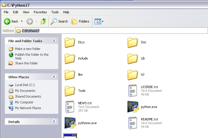Open the Favorites menu
This screenshot has width=208, height=138.
(x=40, y=12)
